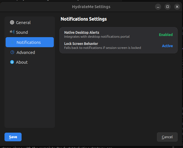Click the General target icon in sidebar

(x=12, y=22)
